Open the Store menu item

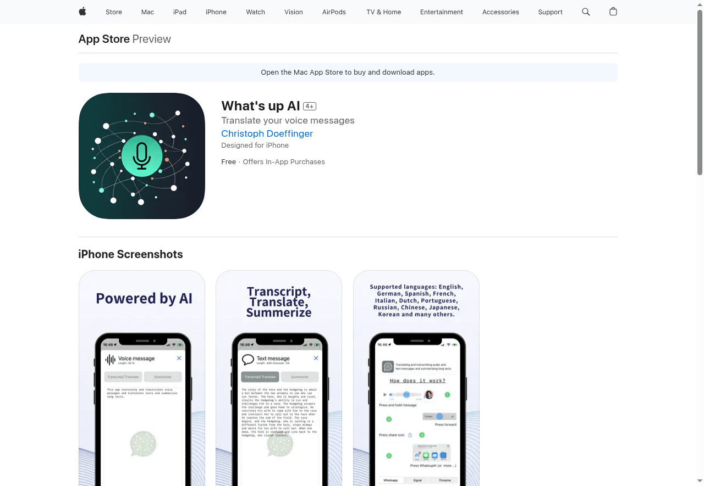[114, 12]
